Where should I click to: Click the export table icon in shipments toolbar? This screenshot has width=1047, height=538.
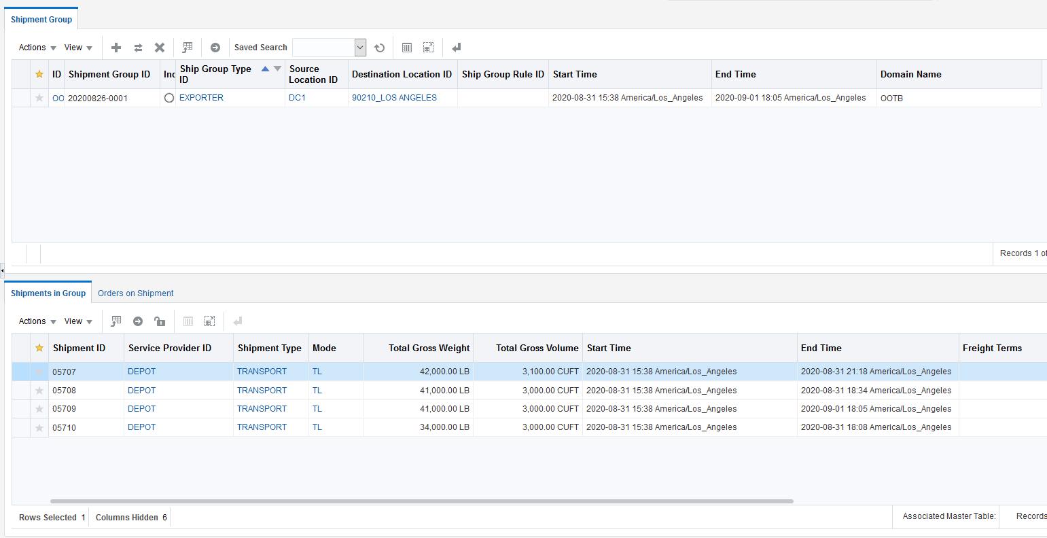116,321
